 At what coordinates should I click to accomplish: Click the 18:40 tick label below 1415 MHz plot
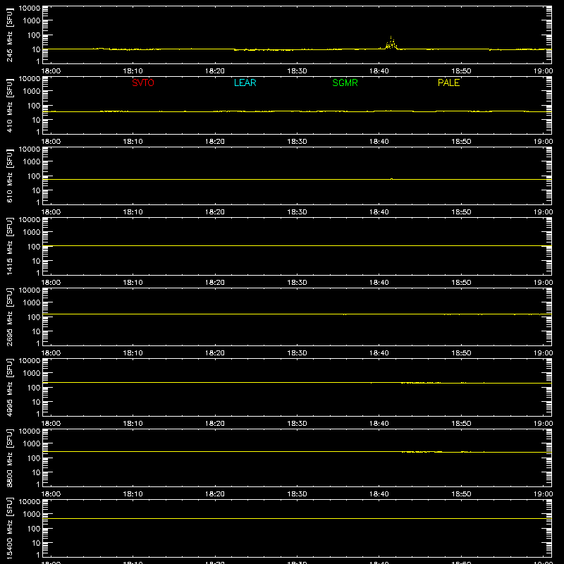379,283
